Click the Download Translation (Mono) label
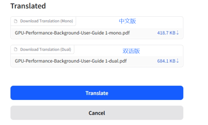This screenshot has width=208, height=125. [x=47, y=21]
